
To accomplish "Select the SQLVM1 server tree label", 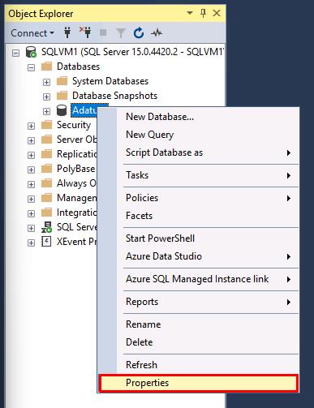I will (132, 52).
